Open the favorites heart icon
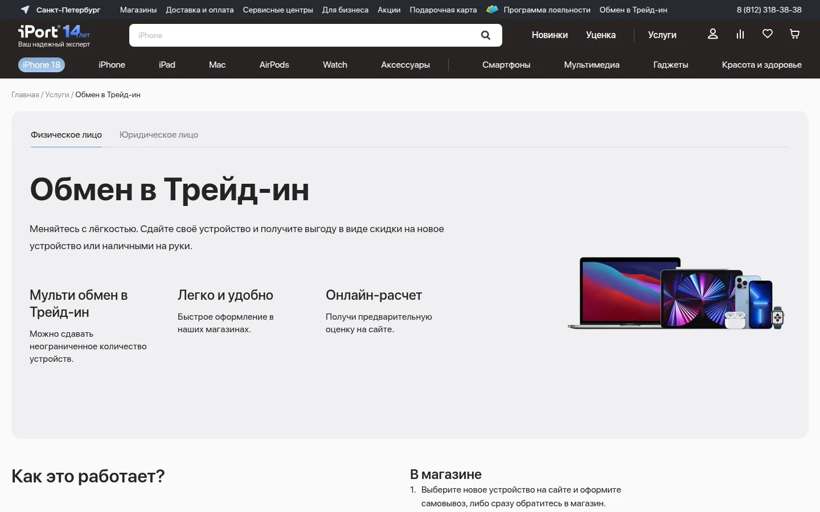The height and width of the screenshot is (512, 820). click(768, 34)
